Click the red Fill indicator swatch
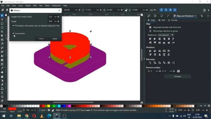The image size is (211, 119). (12, 109)
